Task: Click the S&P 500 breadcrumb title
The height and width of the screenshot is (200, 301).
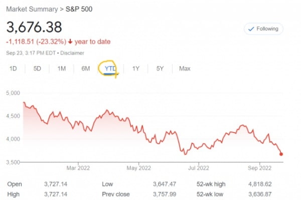Action: (x=79, y=9)
